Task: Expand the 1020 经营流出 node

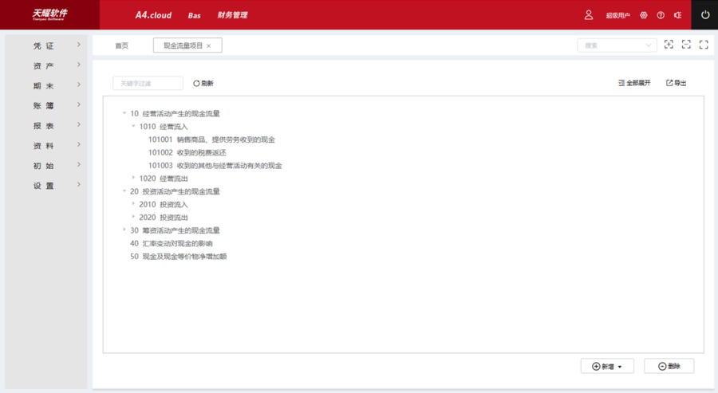Action: pos(133,179)
